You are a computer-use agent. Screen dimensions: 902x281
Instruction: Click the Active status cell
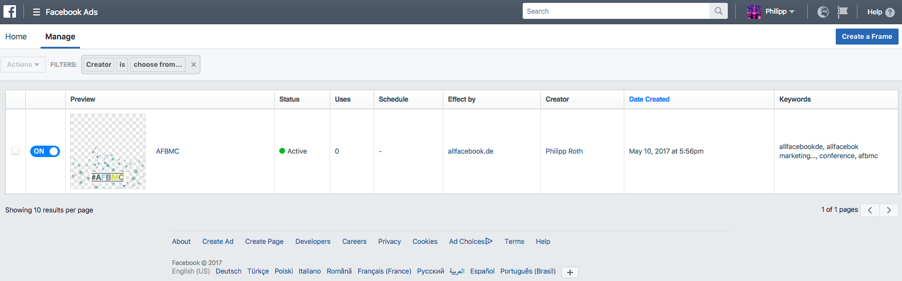293,151
